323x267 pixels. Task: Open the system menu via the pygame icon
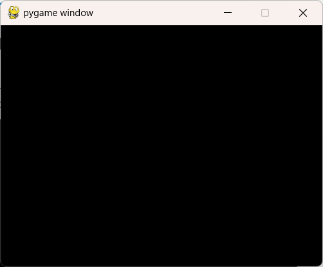click(x=14, y=12)
